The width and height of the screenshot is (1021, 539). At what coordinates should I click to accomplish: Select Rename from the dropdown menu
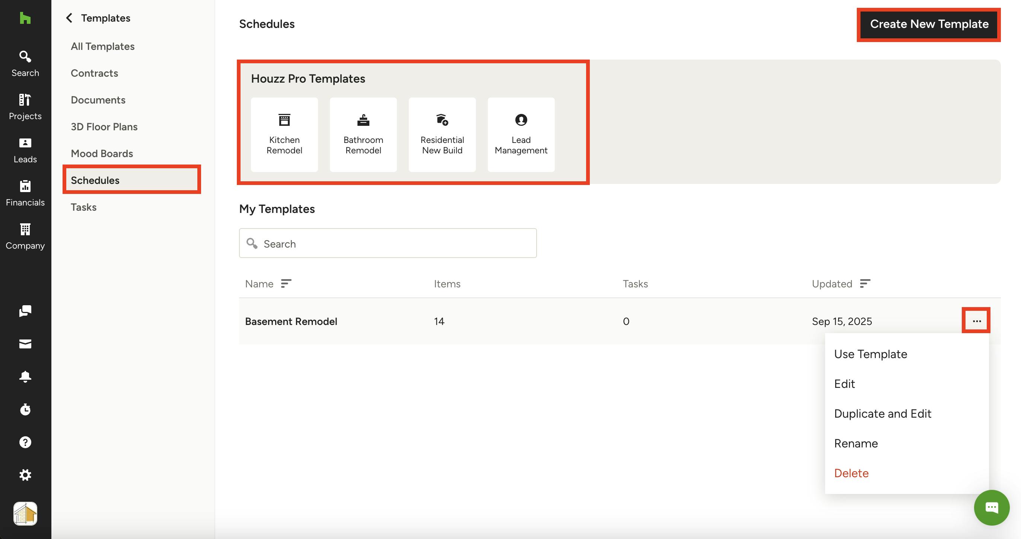(856, 443)
